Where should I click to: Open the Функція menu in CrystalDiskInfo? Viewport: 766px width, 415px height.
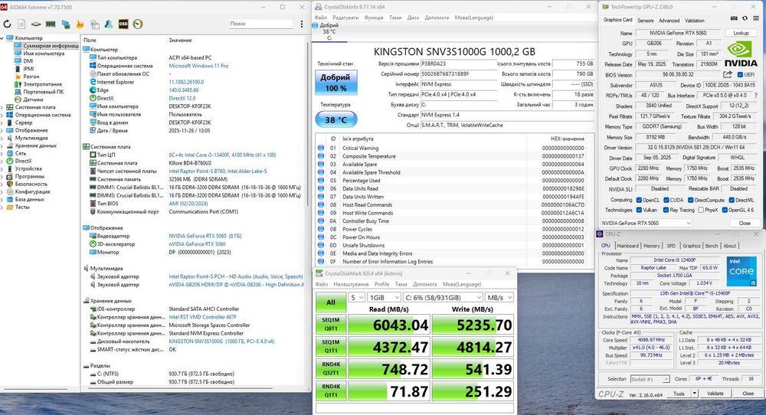[374, 18]
